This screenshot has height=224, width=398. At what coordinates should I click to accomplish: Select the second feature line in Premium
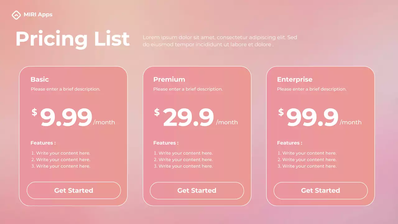(x=183, y=160)
